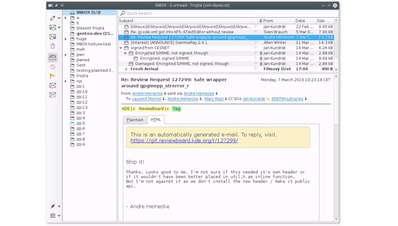Click the wrench tools icon at bottom
Viewport: 398px width, 226px height.
tap(52, 206)
